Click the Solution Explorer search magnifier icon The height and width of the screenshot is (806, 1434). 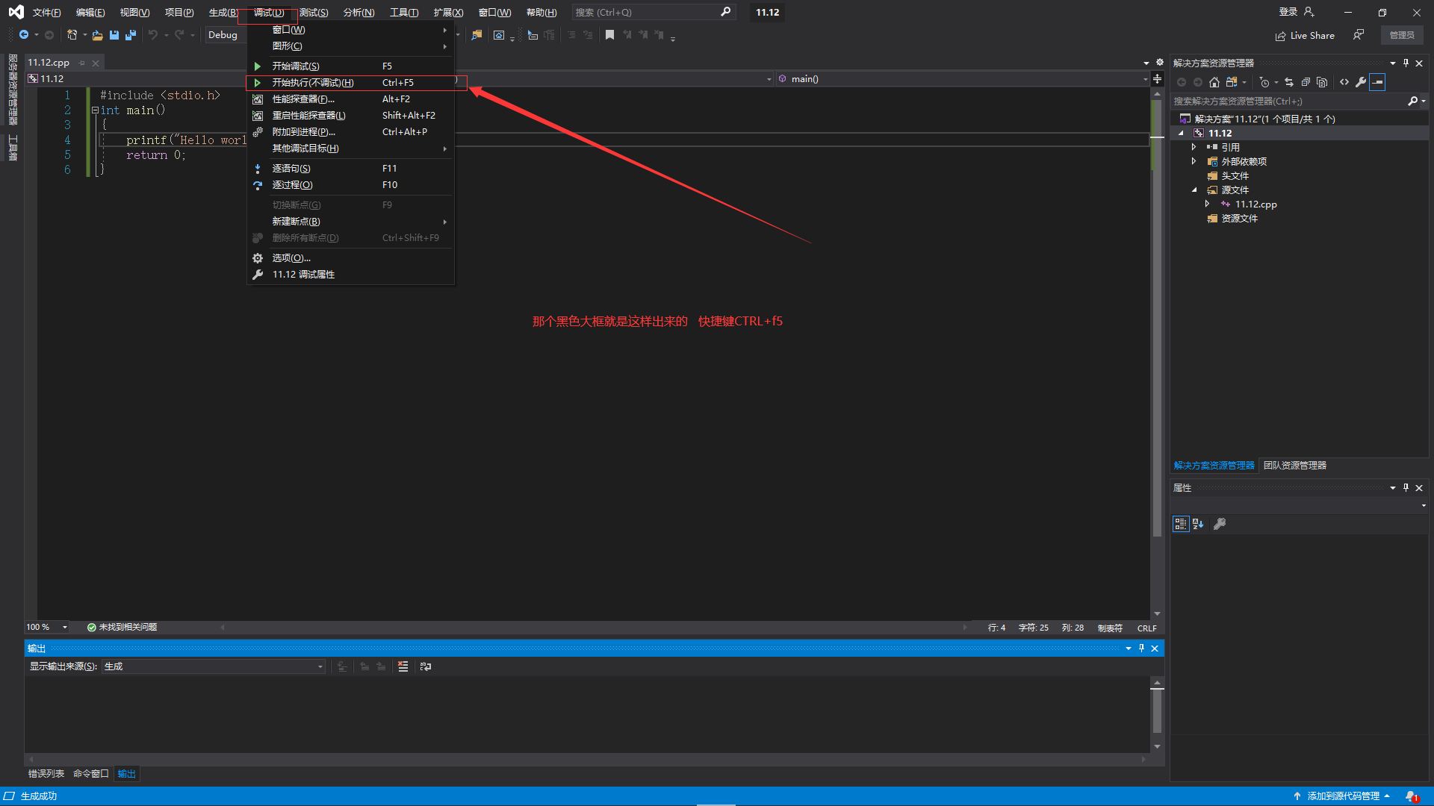(x=1412, y=101)
